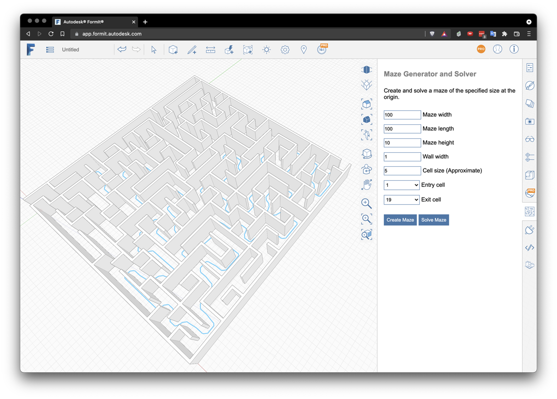557x399 pixels.
Task: Open the scenes camera panel
Action: (x=529, y=122)
